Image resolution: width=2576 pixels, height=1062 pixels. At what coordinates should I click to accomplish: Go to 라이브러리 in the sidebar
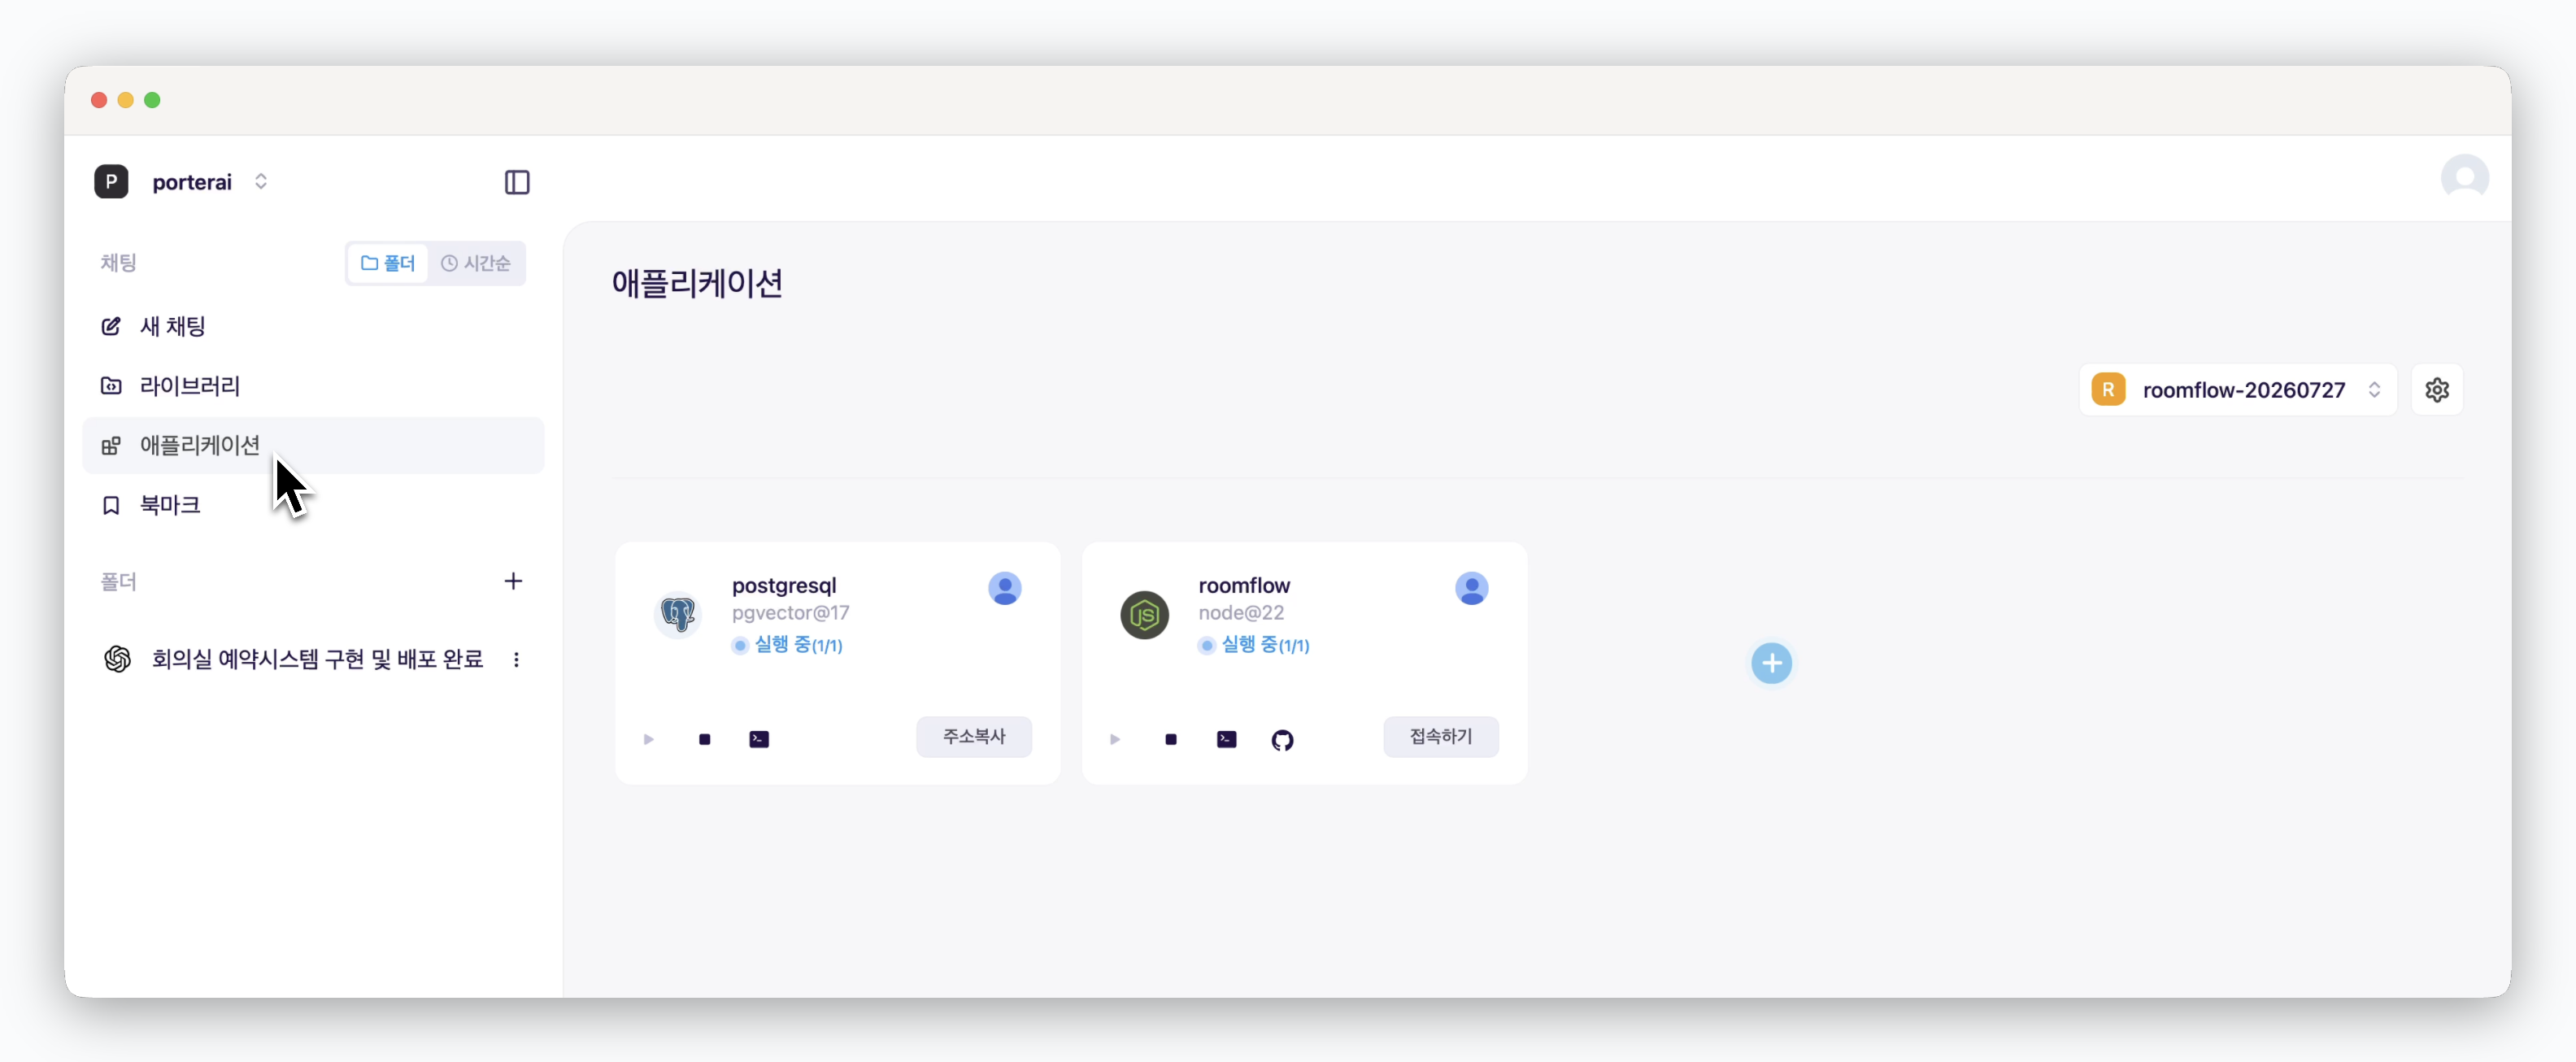click(313, 385)
